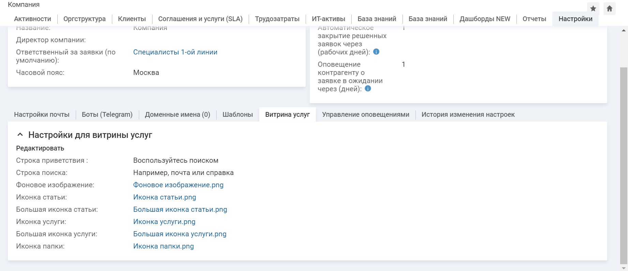Image resolution: width=628 pixels, height=271 pixels.
Task: Switch to Соглашения и услуги (SLA) tab
Action: 200,19
